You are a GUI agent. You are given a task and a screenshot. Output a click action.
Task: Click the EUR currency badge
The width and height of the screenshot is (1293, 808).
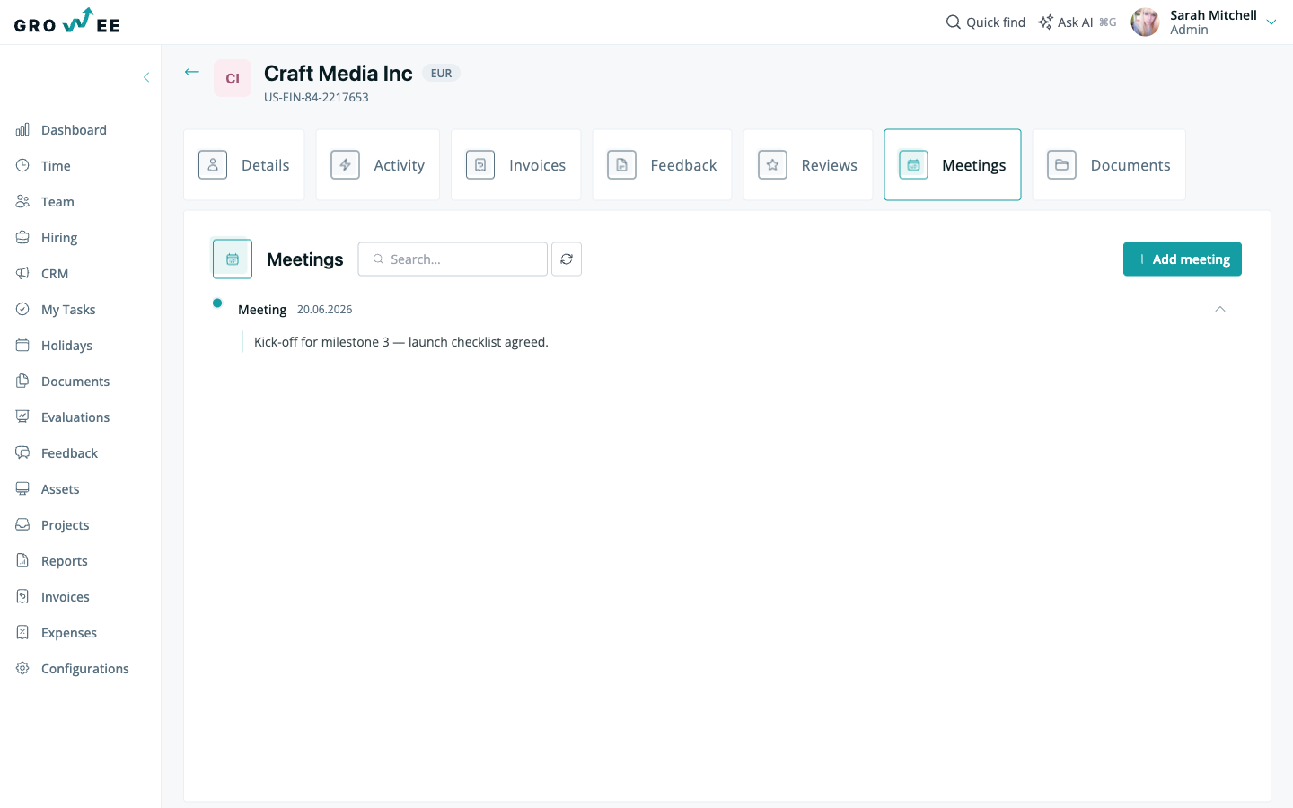(441, 74)
